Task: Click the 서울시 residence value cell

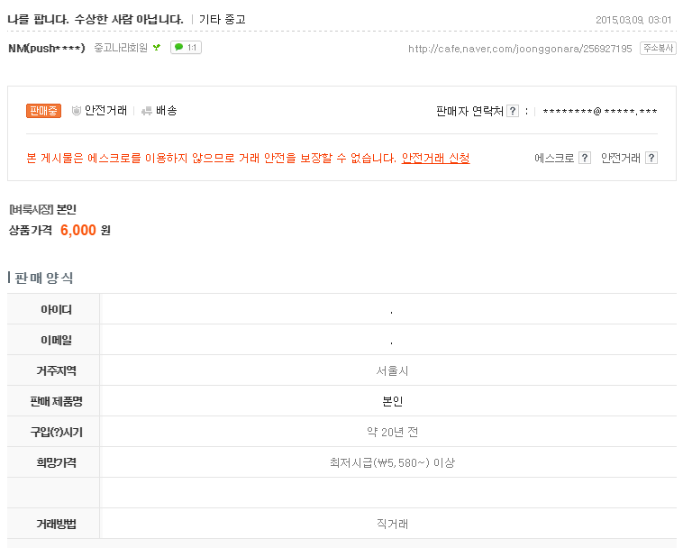Action: [x=392, y=370]
